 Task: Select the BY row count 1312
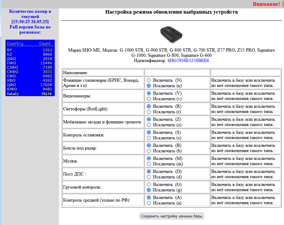point(47,50)
